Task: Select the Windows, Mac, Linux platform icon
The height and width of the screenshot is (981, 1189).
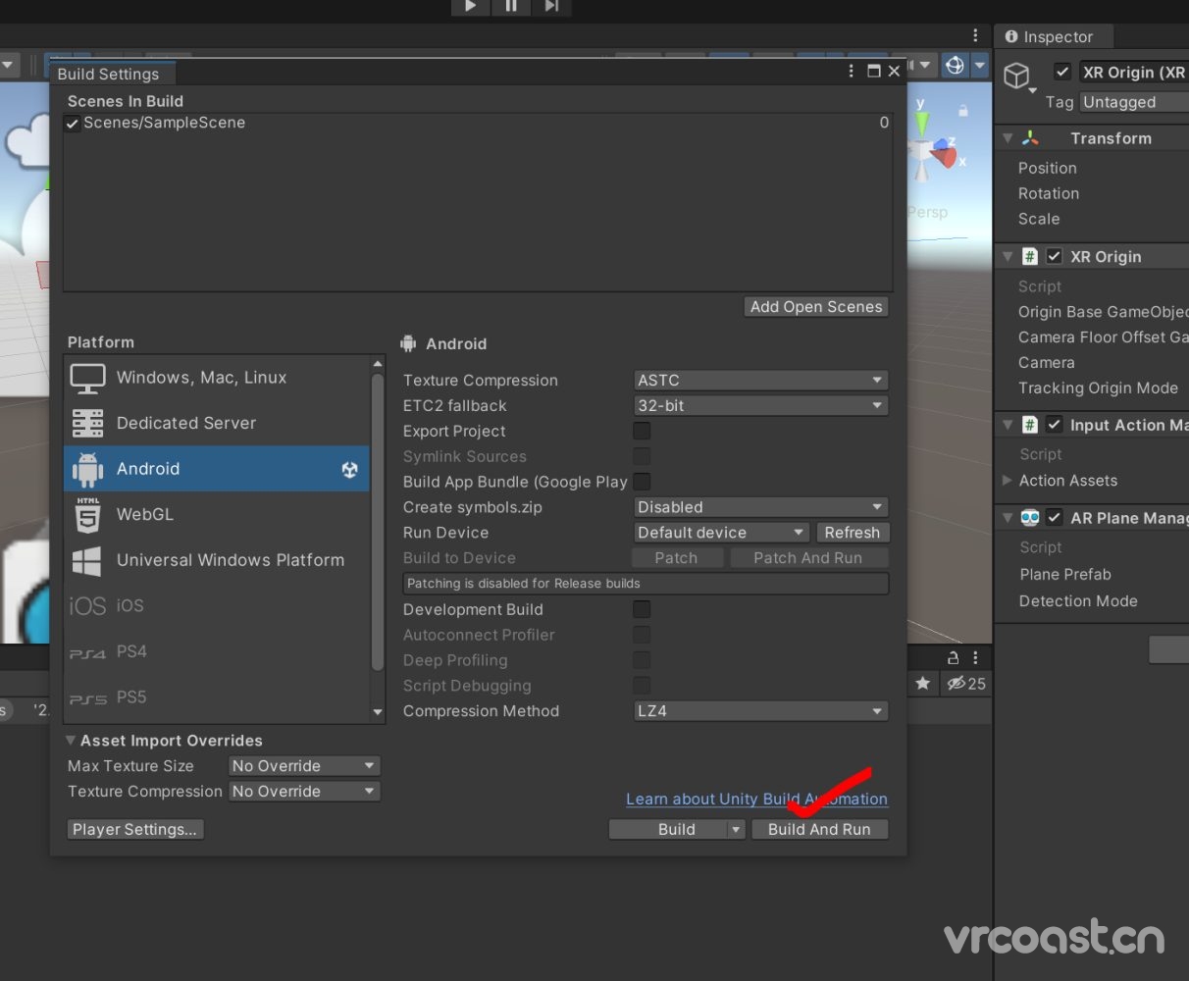Action: pyautogui.click(x=87, y=377)
